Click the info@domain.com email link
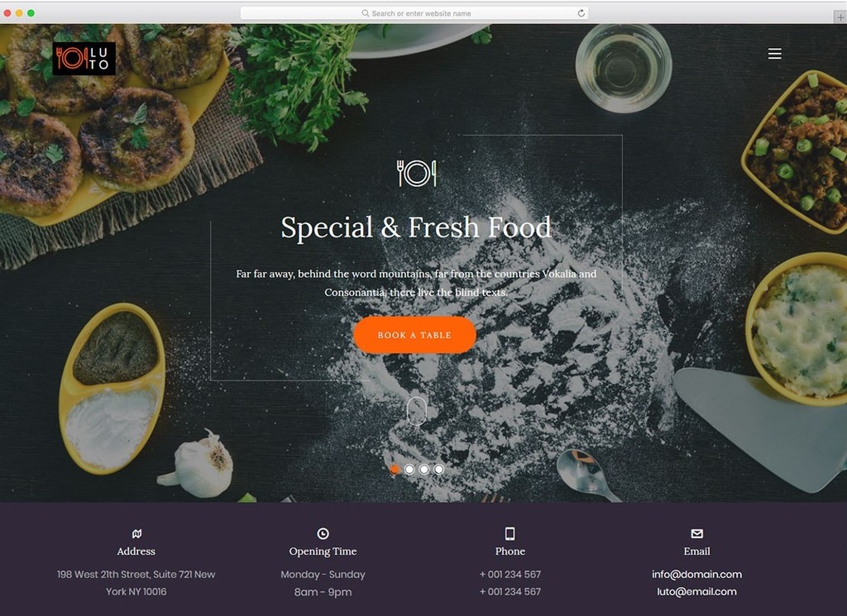This screenshot has width=847, height=616. coord(696,575)
